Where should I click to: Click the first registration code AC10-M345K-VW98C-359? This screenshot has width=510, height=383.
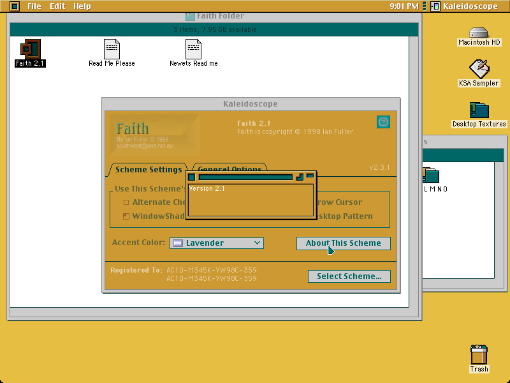[x=212, y=270]
